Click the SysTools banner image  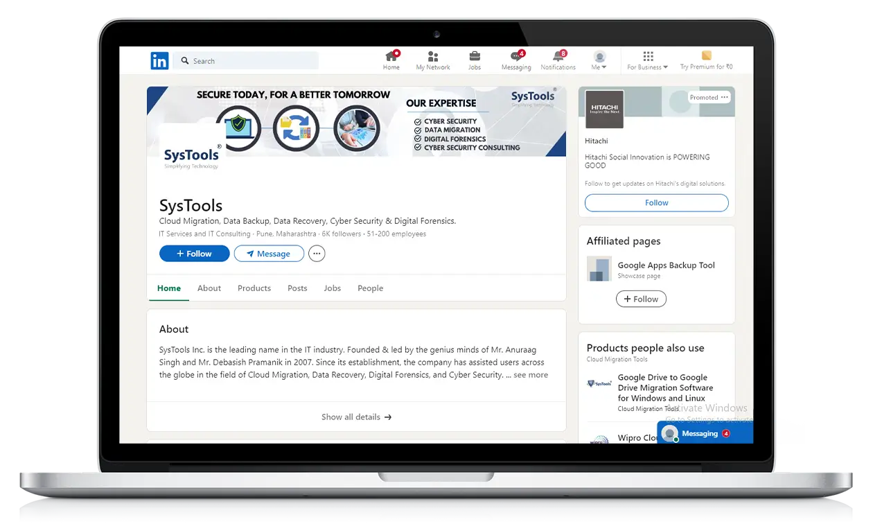click(356, 121)
